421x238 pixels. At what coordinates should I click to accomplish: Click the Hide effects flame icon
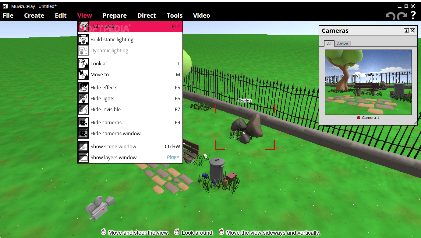(83, 88)
